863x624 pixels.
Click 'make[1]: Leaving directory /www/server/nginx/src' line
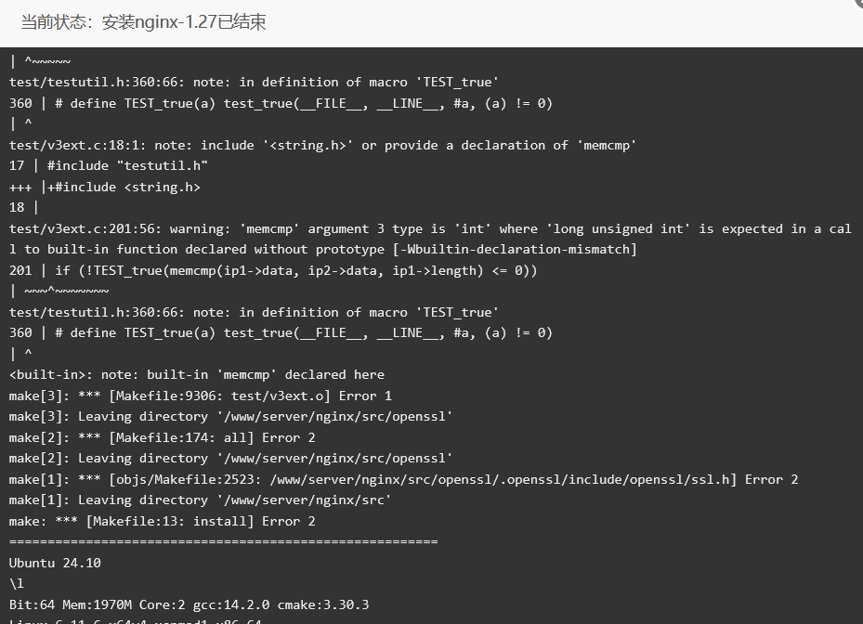(x=201, y=500)
